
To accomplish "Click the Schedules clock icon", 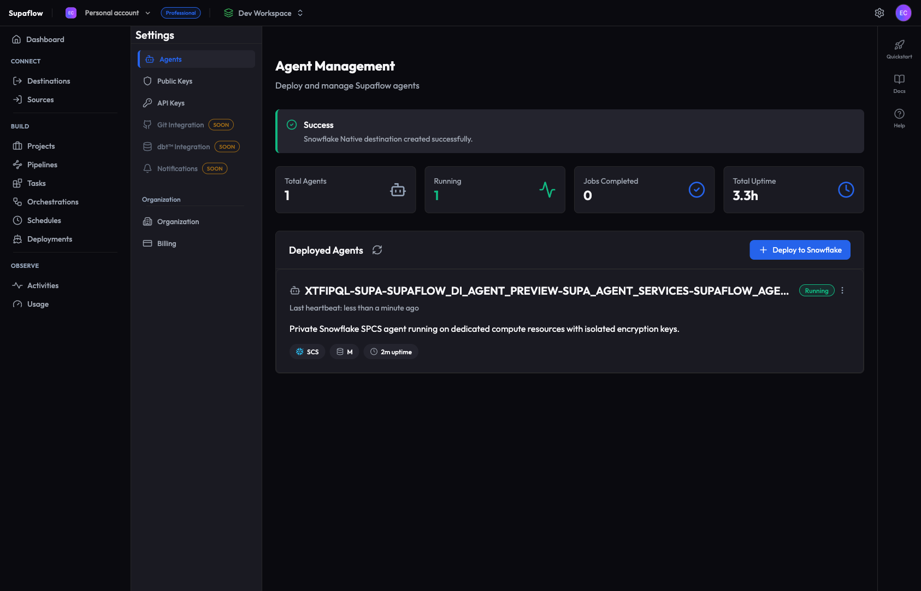I will point(17,220).
